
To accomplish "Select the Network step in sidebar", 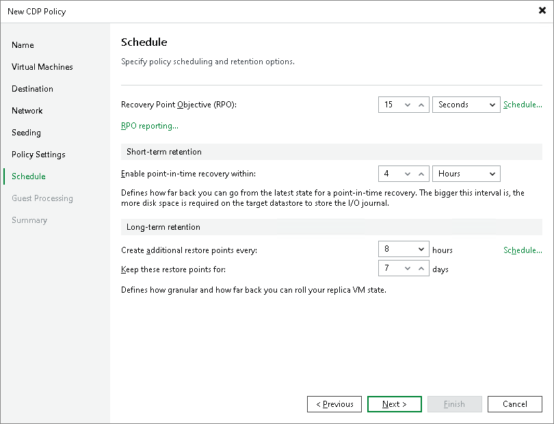I will (x=27, y=111).
